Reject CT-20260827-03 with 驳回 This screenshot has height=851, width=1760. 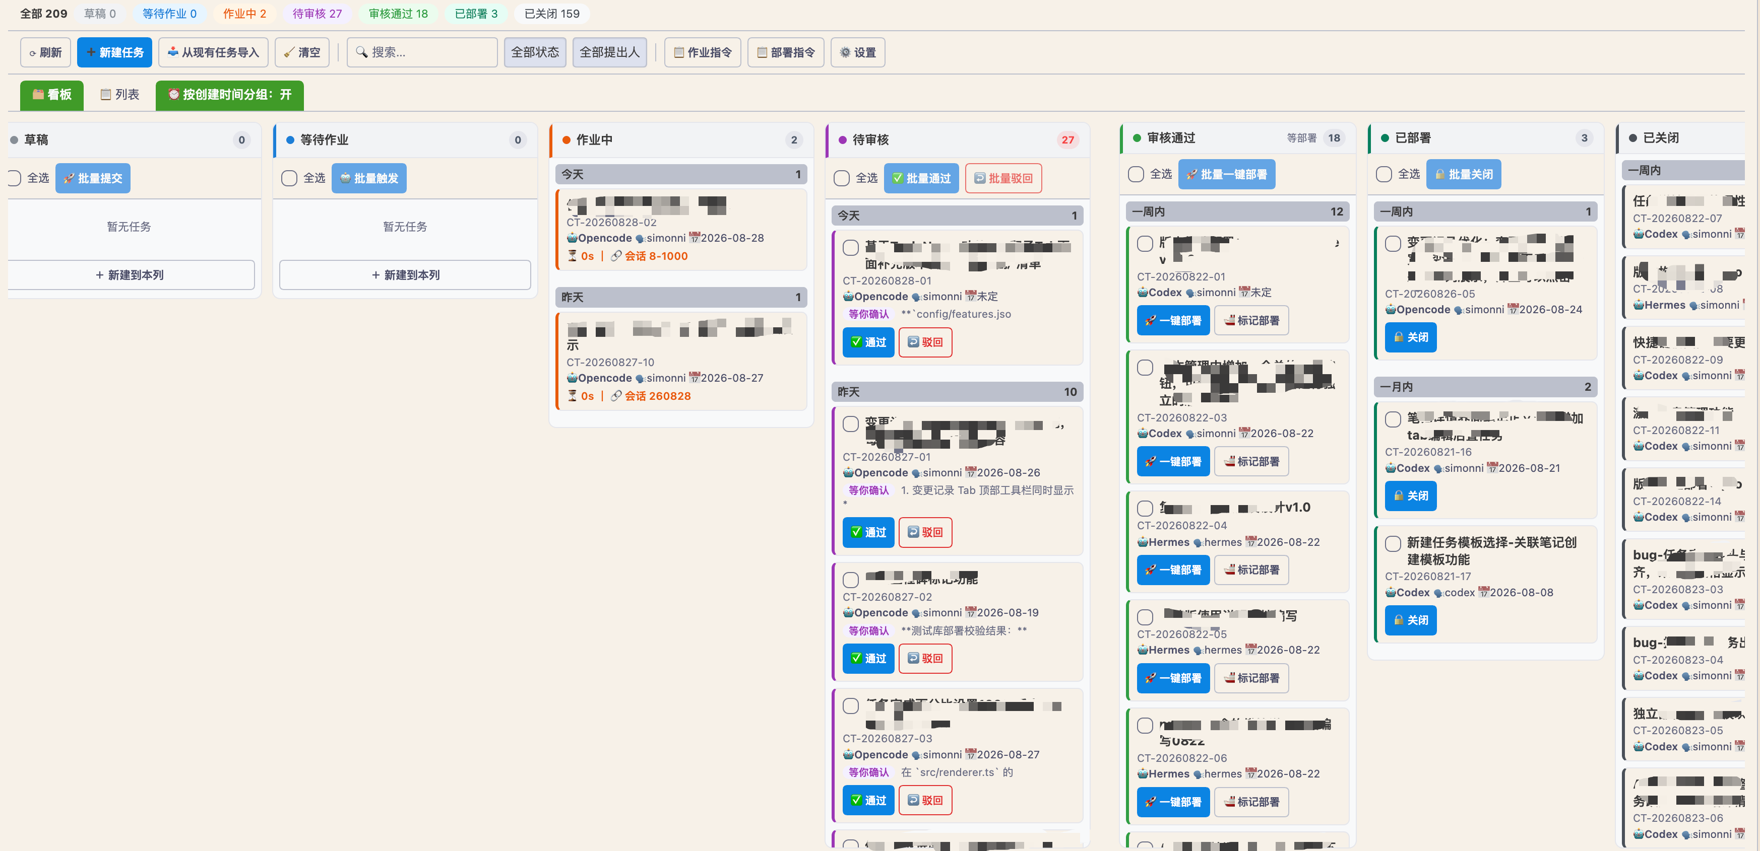(x=925, y=801)
